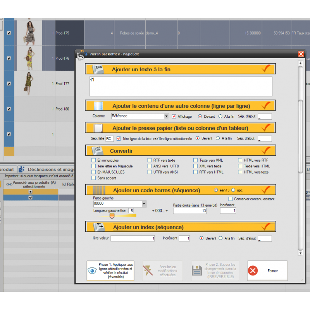Click the checkmark icon for Ajouter un code barres

click(266, 190)
